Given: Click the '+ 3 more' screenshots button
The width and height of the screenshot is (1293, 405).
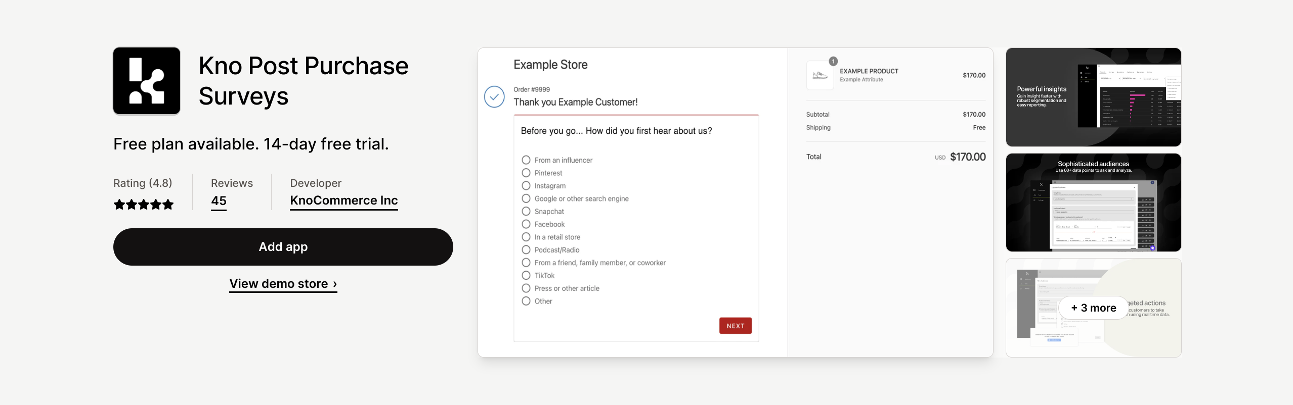Looking at the screenshot, I should (1094, 308).
